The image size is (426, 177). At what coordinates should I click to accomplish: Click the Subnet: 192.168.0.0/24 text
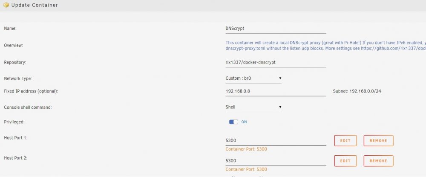[x=357, y=91]
